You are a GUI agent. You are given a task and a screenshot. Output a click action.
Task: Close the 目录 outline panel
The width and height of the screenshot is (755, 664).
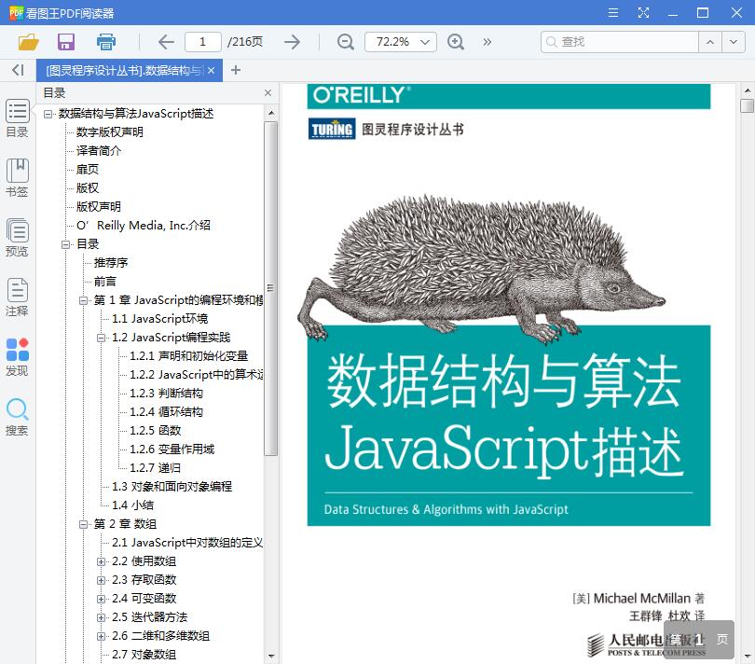[x=268, y=93]
